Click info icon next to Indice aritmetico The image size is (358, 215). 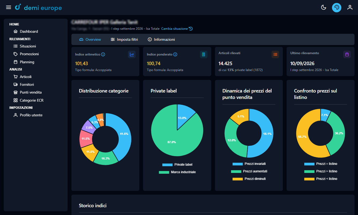coord(103,54)
